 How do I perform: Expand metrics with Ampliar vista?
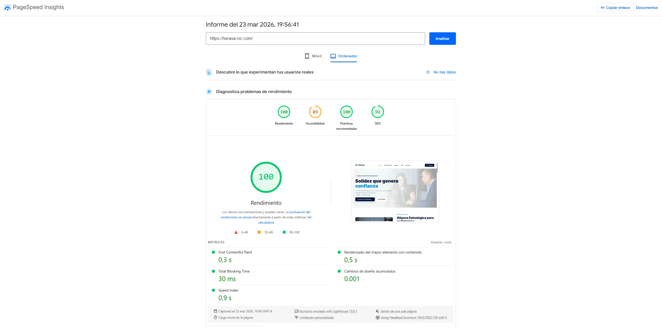coord(441,242)
